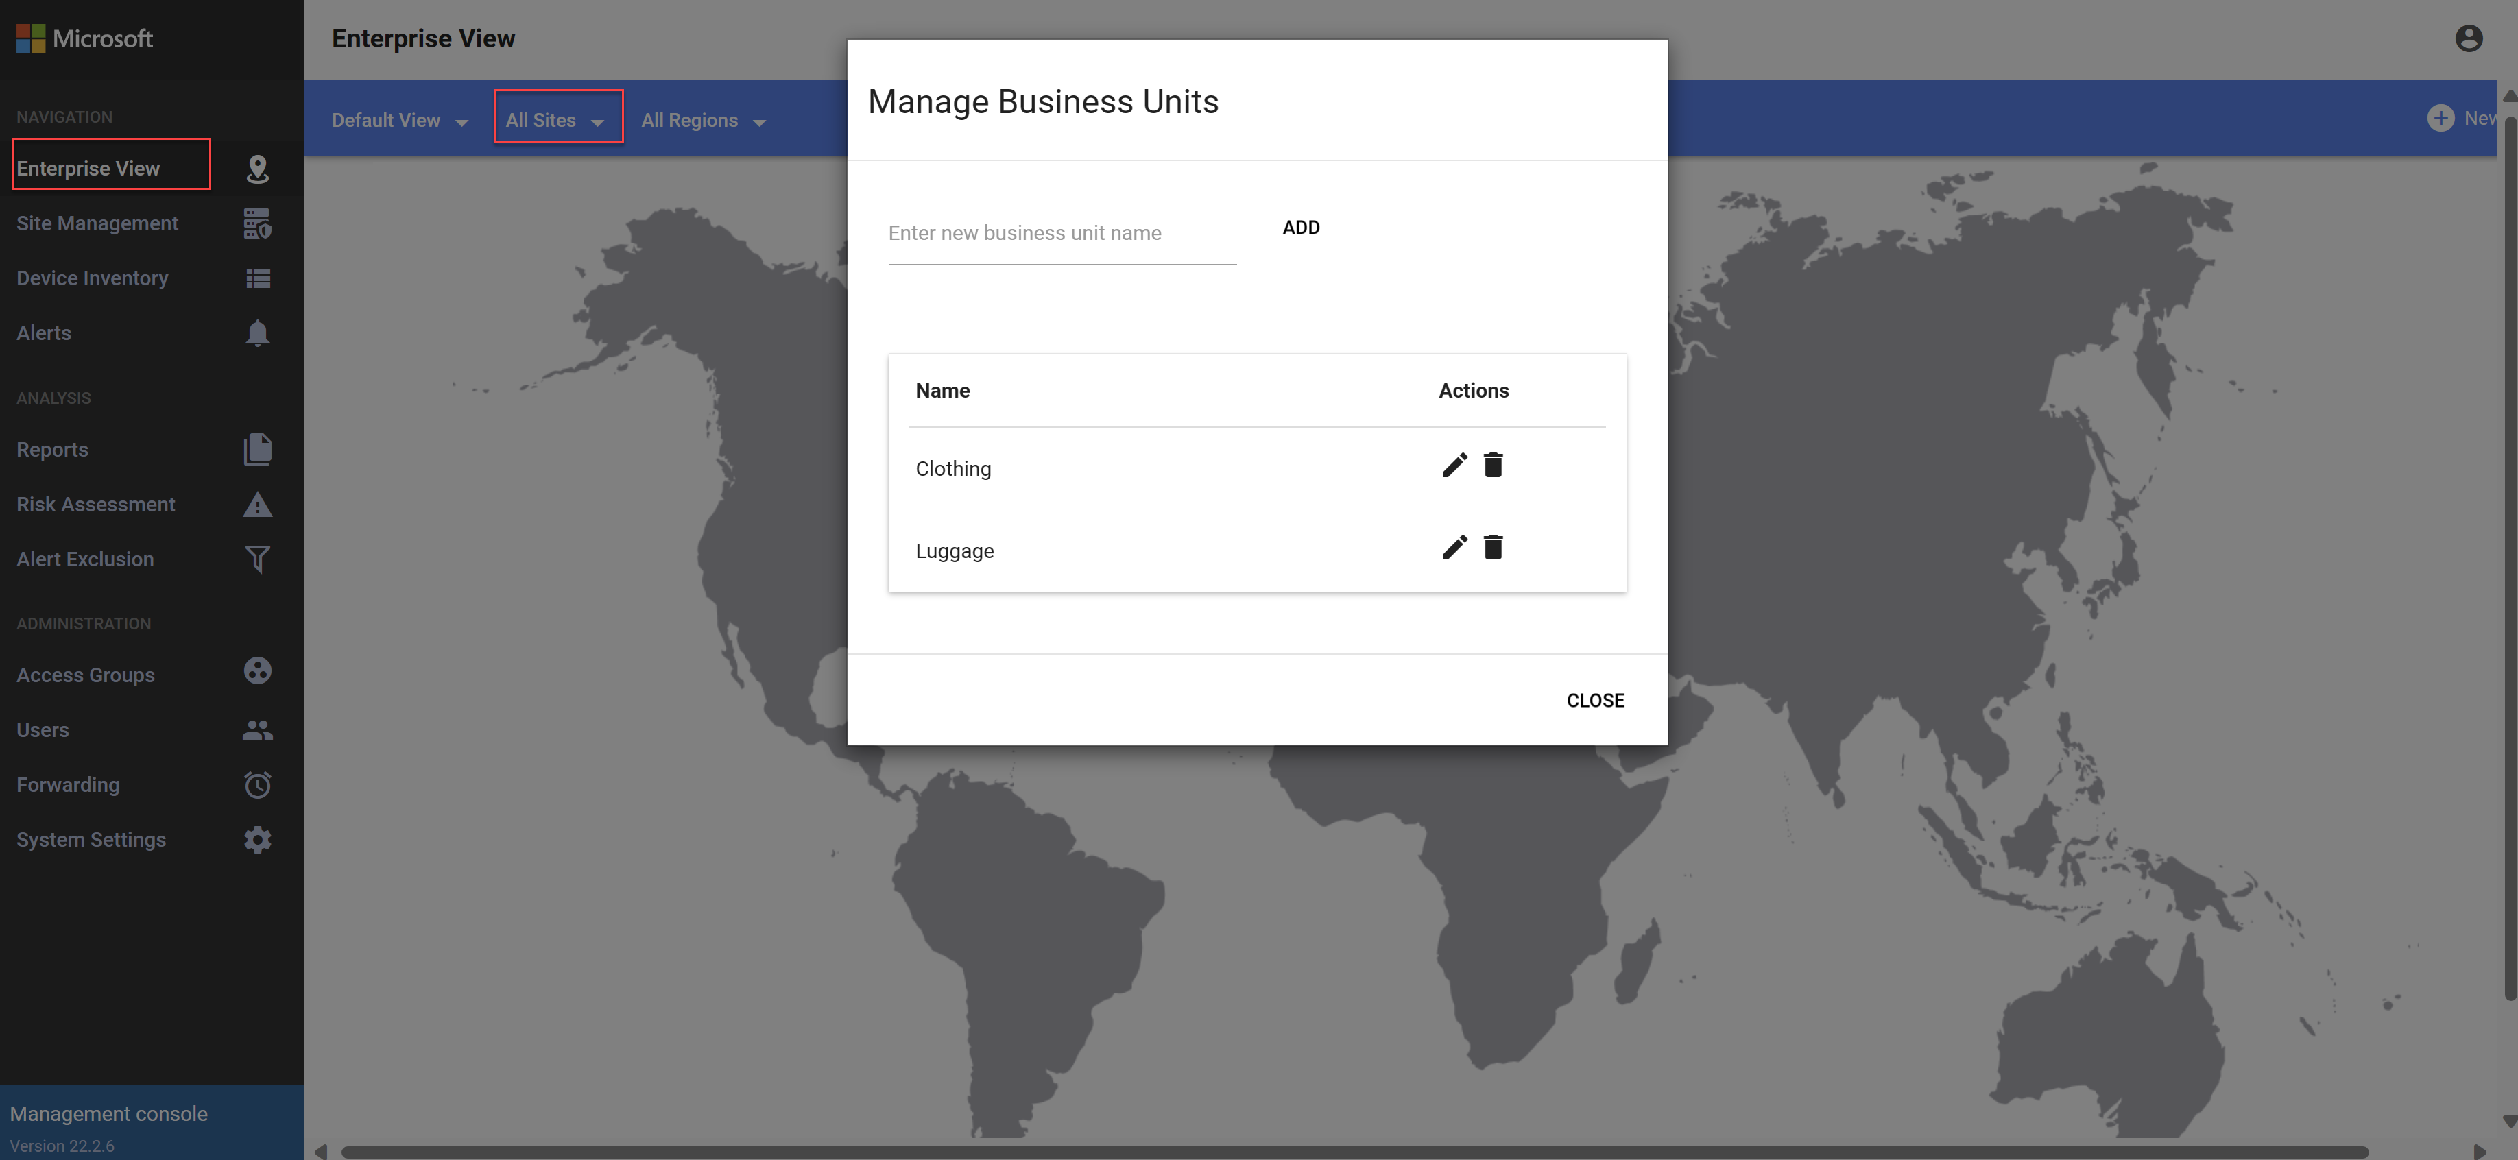Click the user account icon

tap(2468, 38)
